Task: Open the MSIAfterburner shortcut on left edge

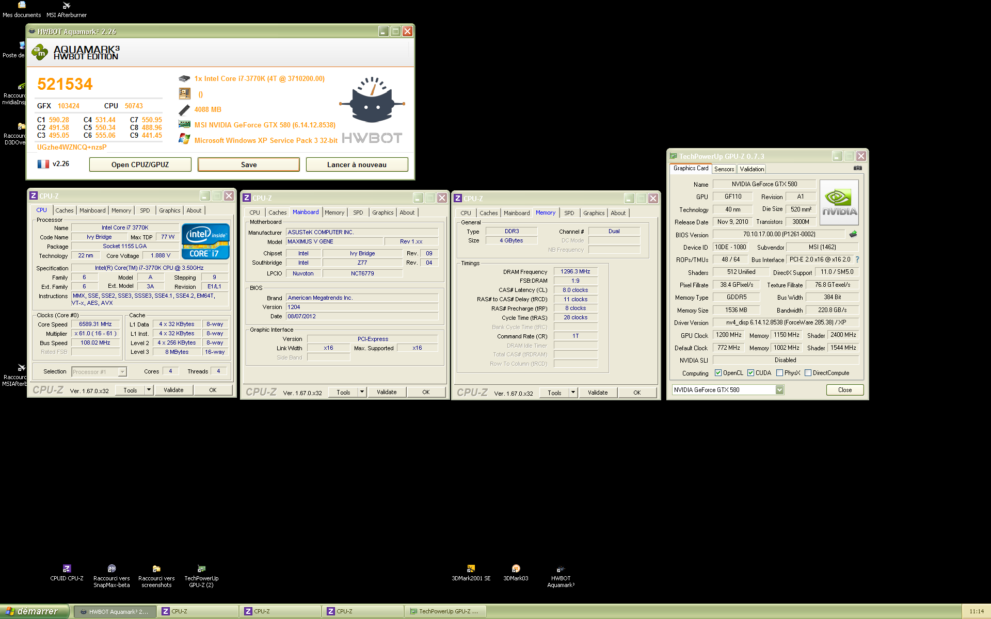Action: [22, 367]
